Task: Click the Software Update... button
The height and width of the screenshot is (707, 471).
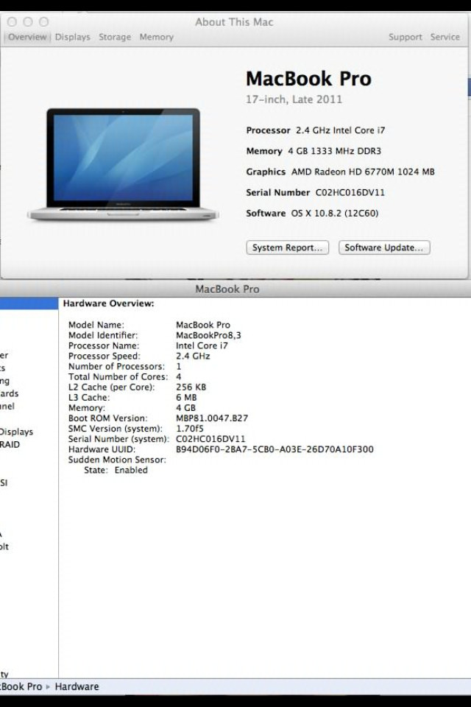Action: tap(383, 247)
